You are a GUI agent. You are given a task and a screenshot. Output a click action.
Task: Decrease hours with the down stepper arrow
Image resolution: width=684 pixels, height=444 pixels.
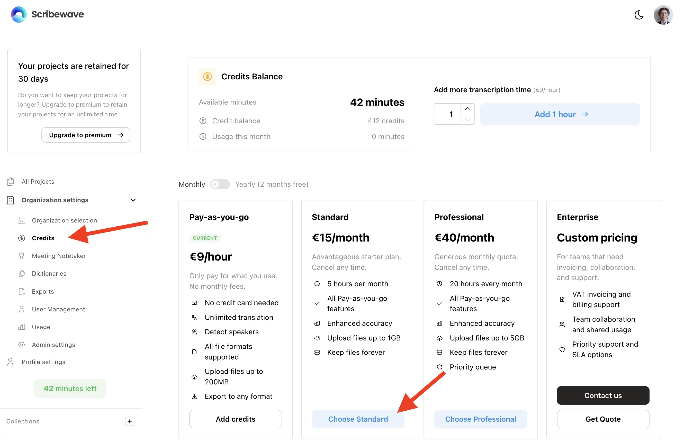coord(467,119)
